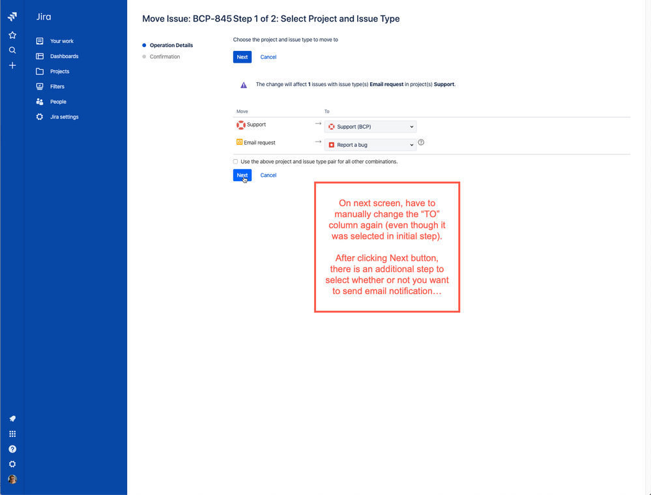Screen dimensions: 651x495
Task: Open Filters menu item
Action: (57, 87)
